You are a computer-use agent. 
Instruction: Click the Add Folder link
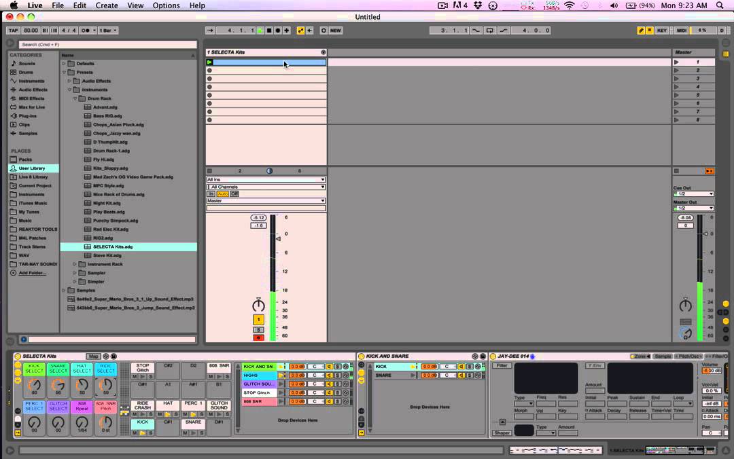pos(32,273)
